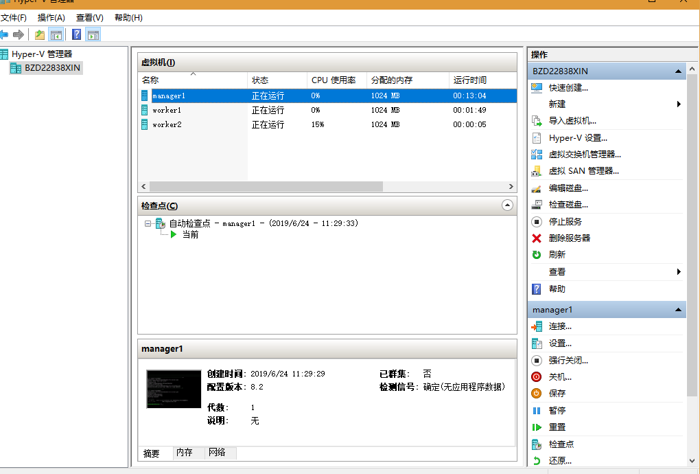This screenshot has width=700, height=474.
Task: Create a checkpoint for manager1 via 检查点
Action: 557,444
